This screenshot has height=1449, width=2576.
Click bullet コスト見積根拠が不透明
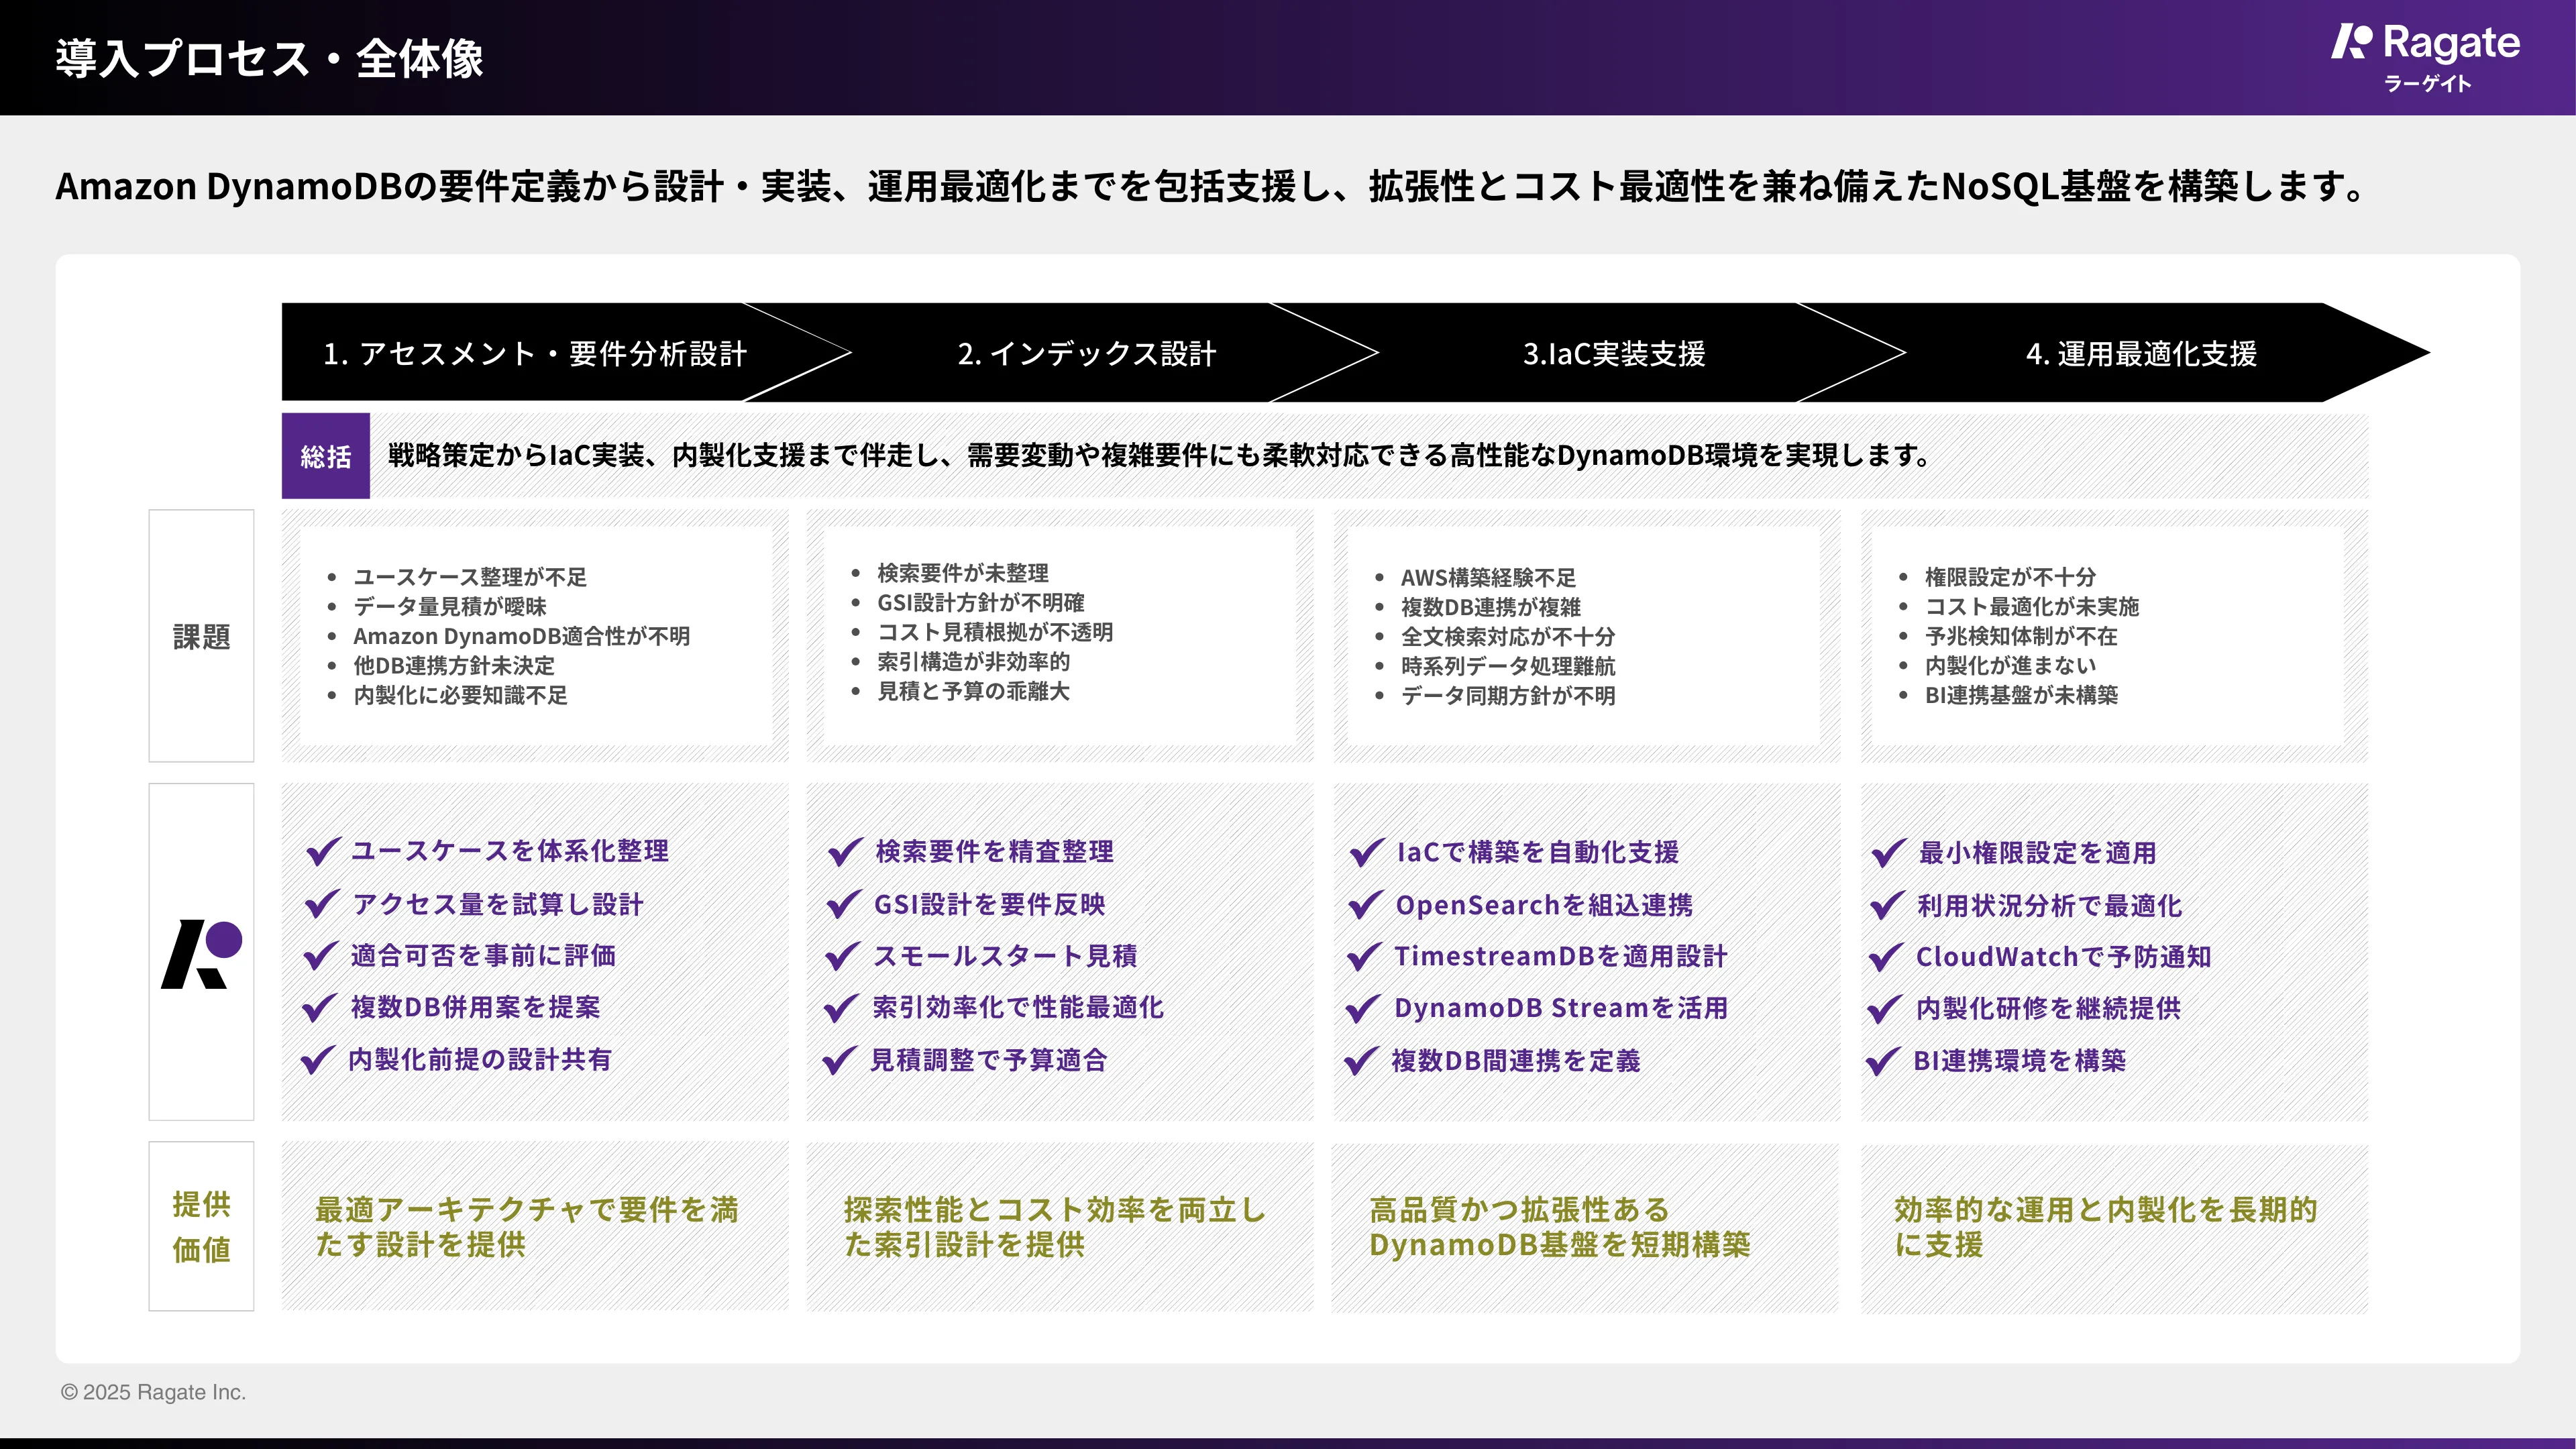click(x=995, y=632)
